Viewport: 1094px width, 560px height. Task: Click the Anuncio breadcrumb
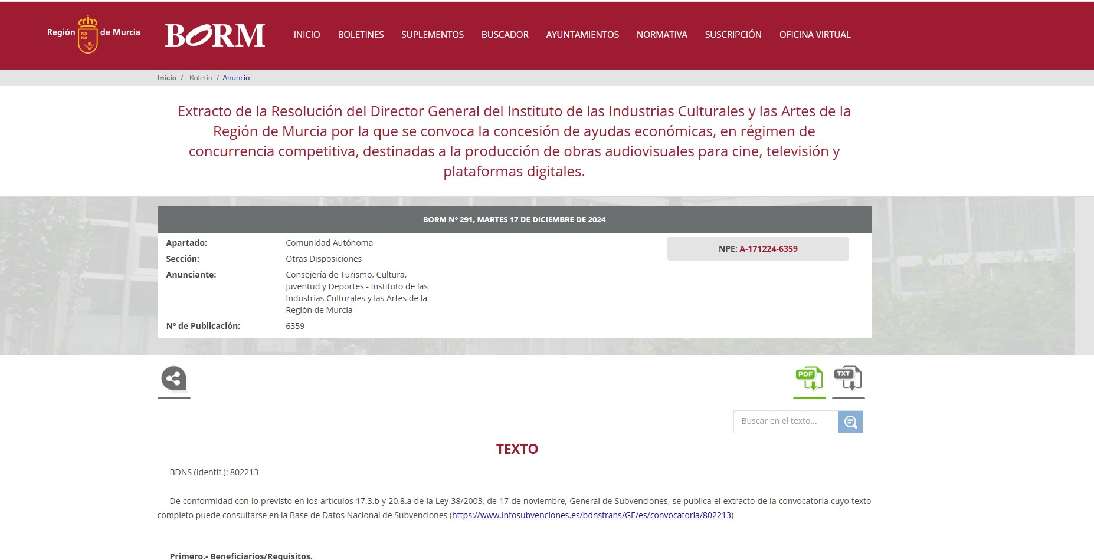coord(236,78)
